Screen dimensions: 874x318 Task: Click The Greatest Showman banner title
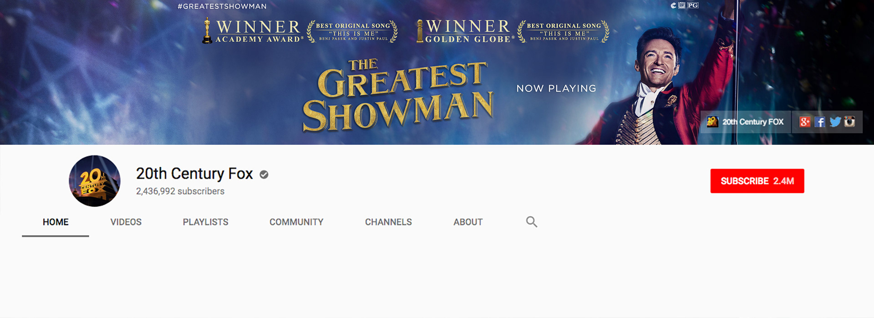click(398, 96)
